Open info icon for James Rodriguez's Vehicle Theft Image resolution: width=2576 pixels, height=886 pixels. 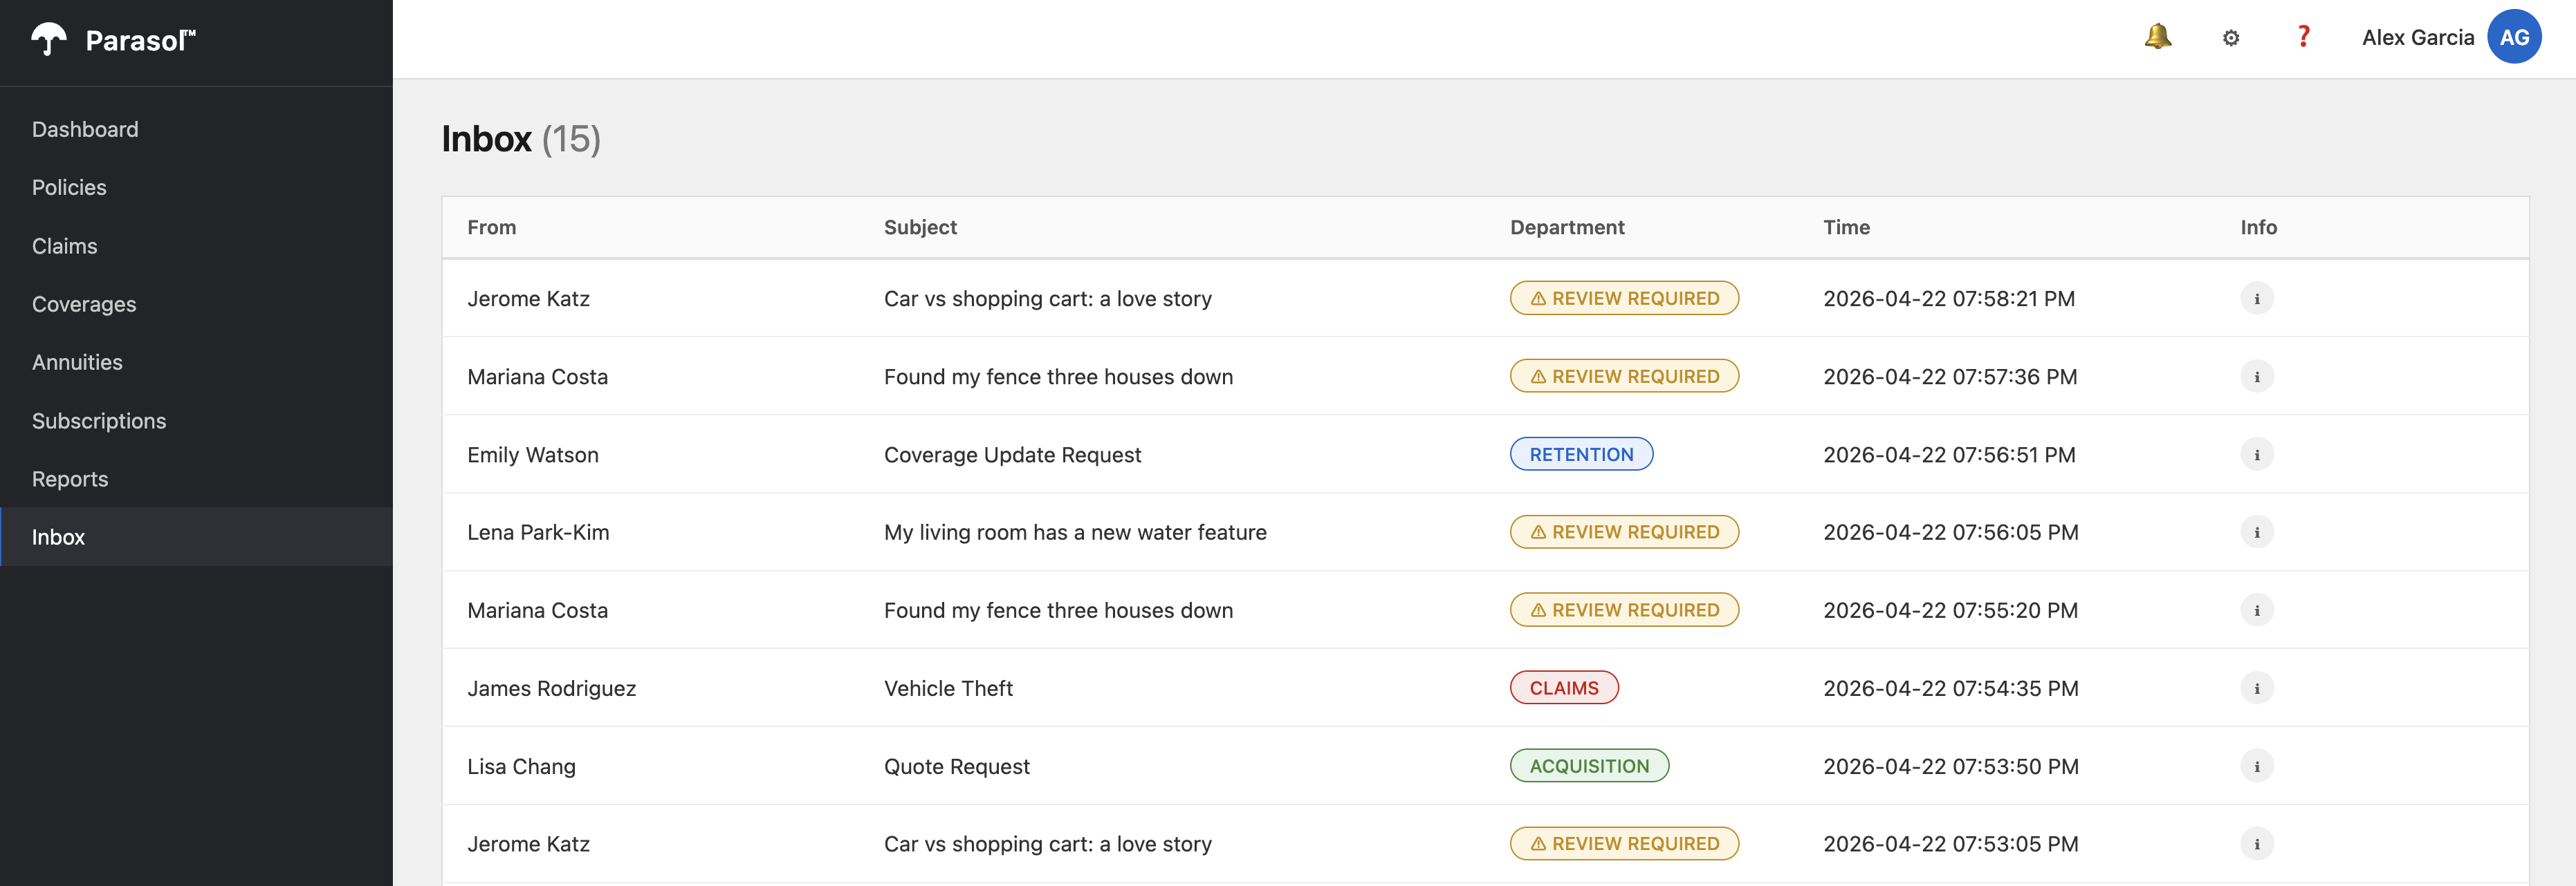[2256, 688]
